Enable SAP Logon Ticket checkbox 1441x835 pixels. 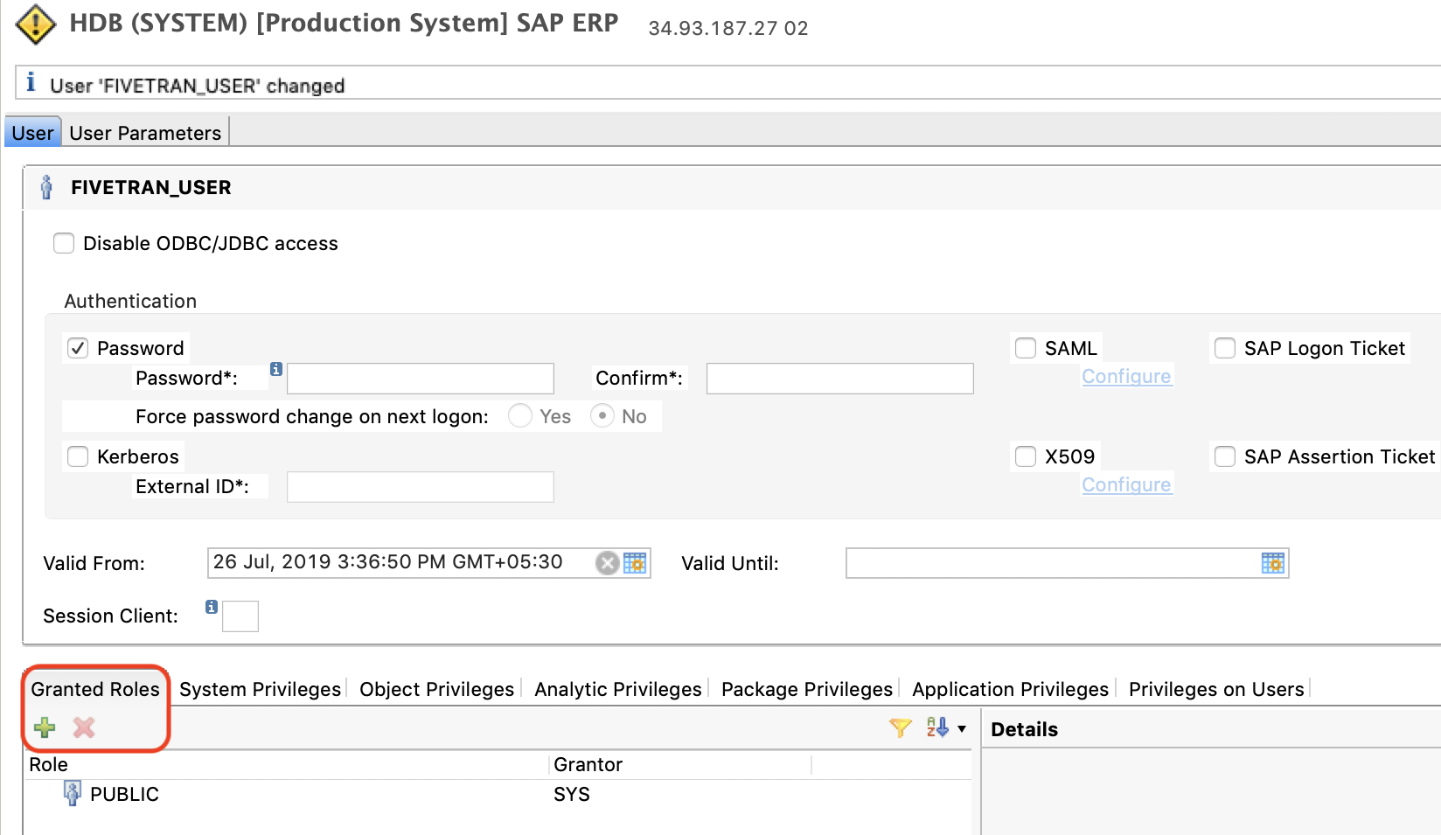tap(1225, 348)
